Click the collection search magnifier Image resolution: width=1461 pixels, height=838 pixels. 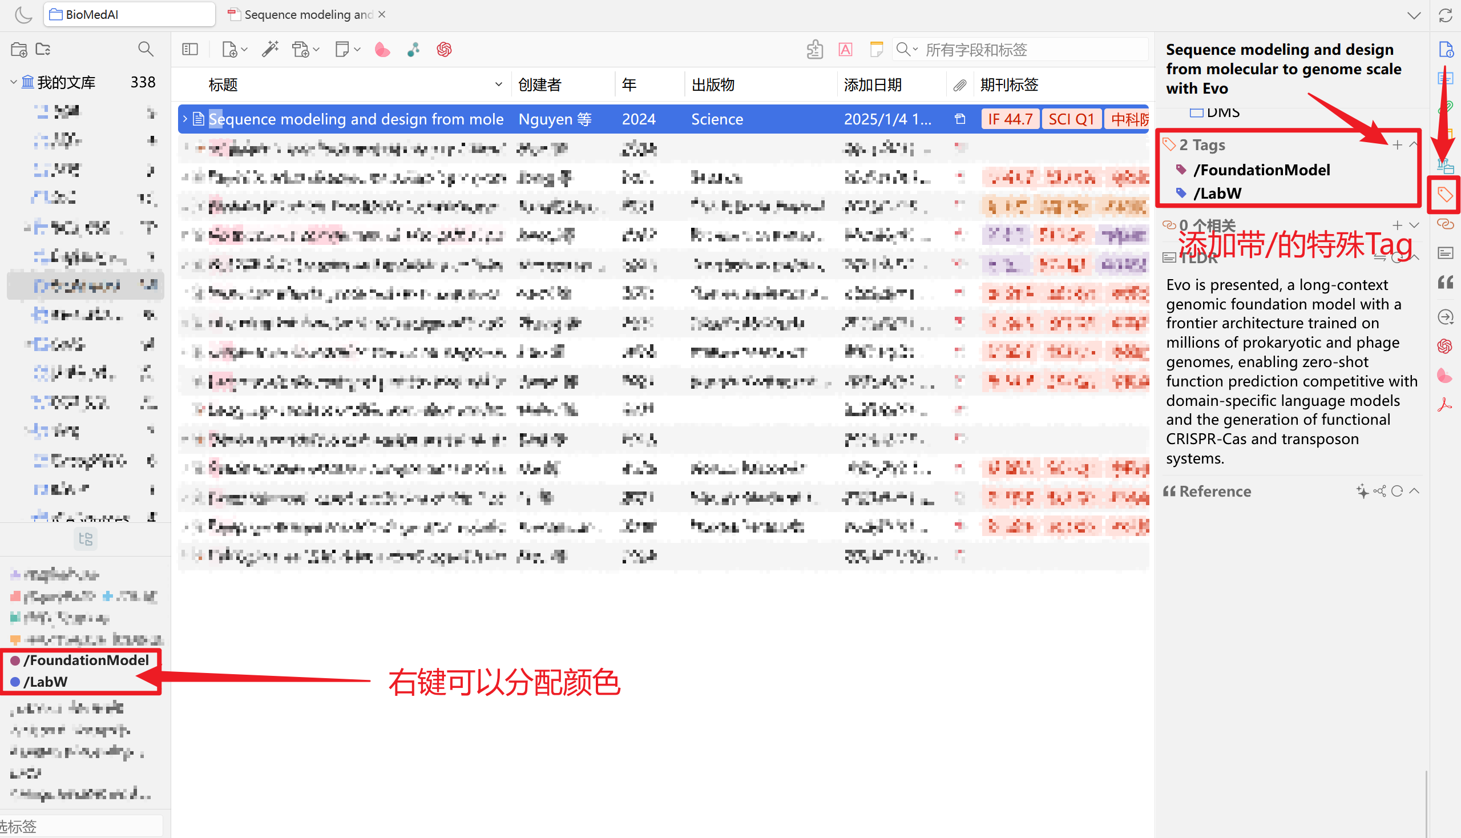coord(146,50)
